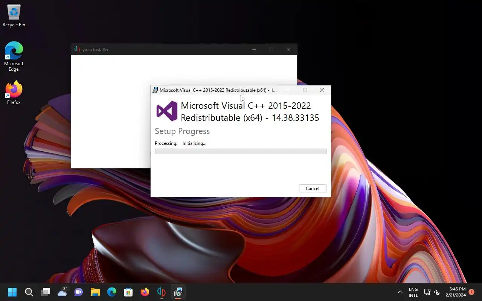Click the Visual C++ title bar icon
482x301 pixels.
155,90
